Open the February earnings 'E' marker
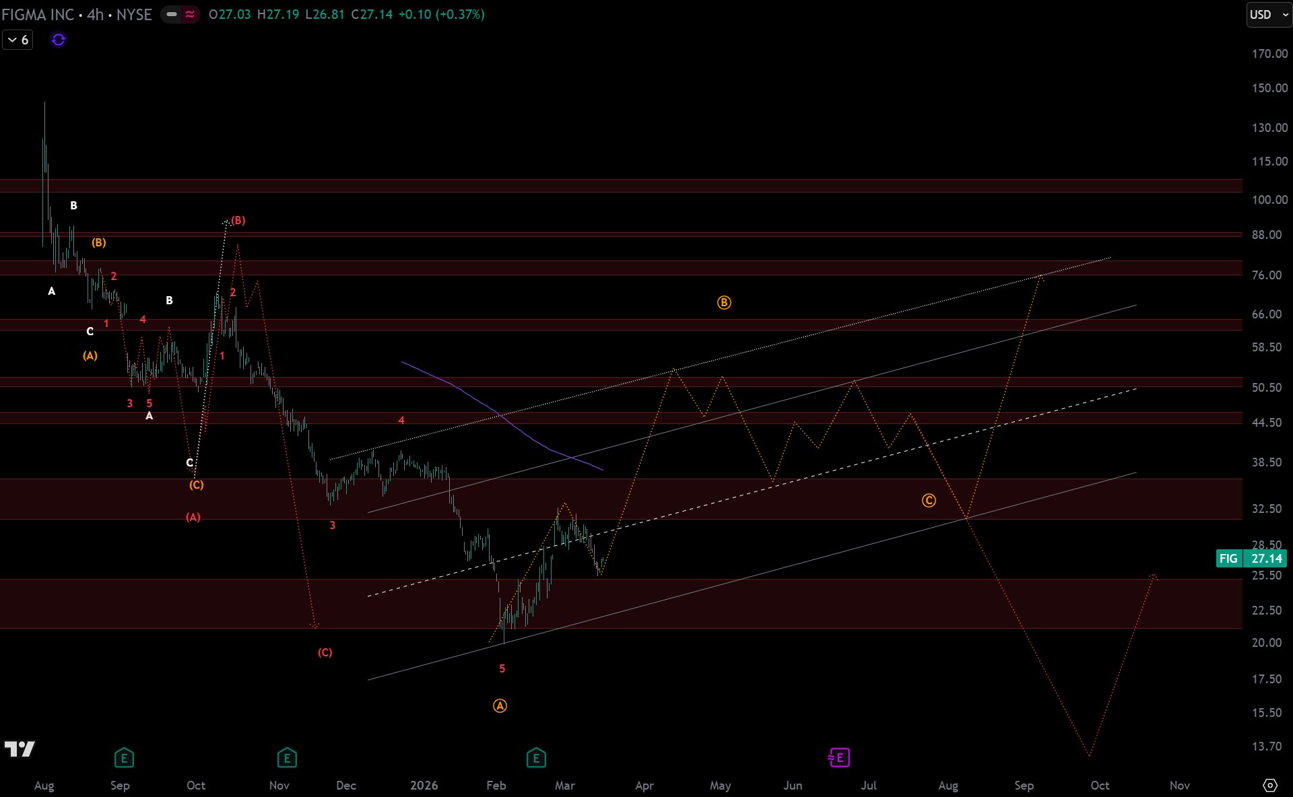This screenshot has width=1293, height=797. click(536, 758)
